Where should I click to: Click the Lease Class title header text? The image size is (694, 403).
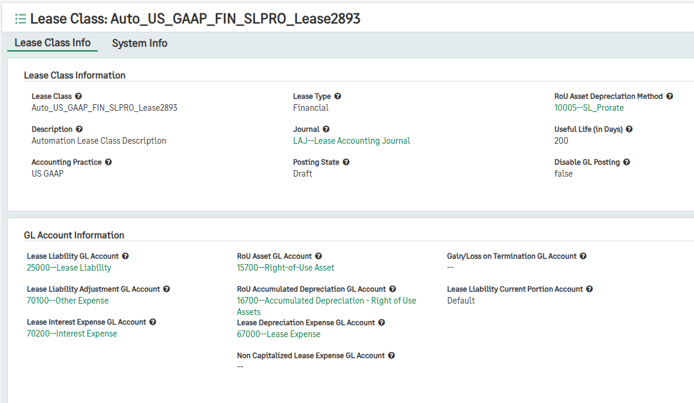[x=196, y=19]
